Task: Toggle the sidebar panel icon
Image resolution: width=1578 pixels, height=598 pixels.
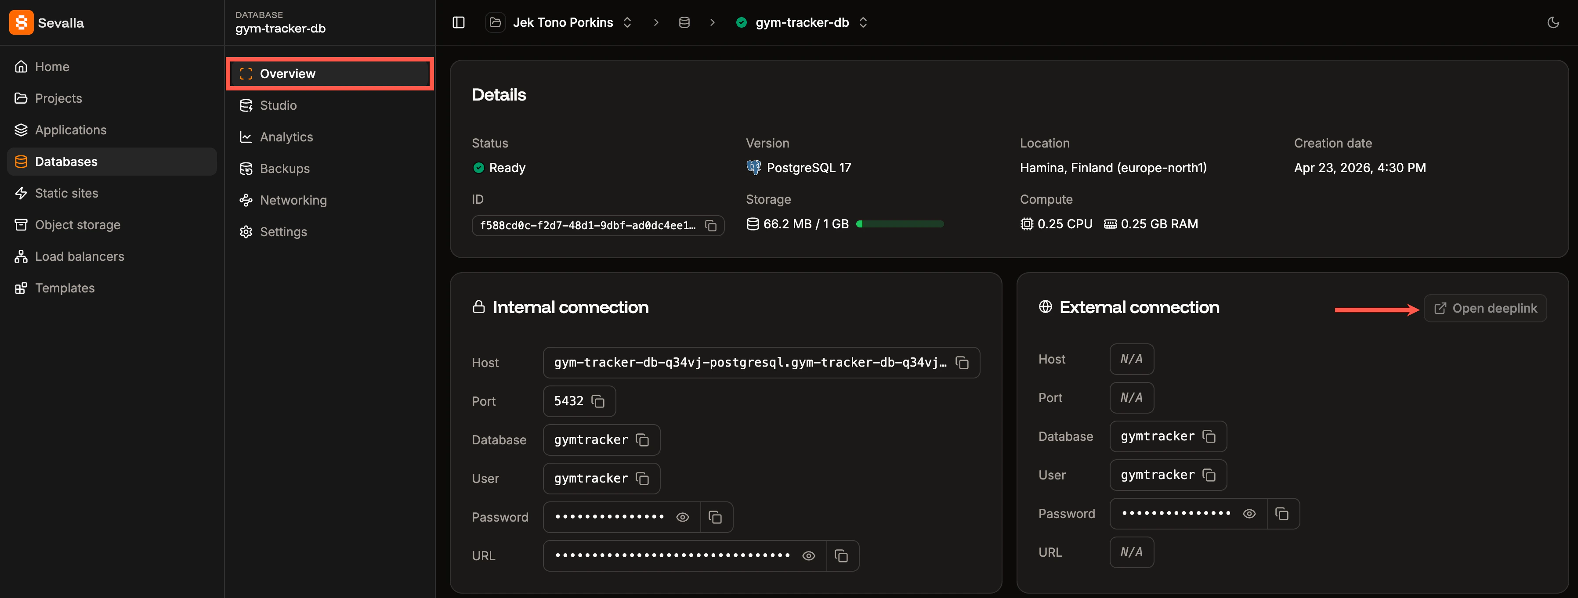Action: click(458, 23)
